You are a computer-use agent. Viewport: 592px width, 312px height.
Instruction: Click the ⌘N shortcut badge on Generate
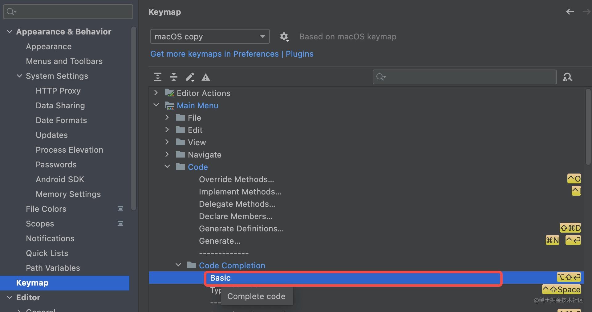[552, 240]
